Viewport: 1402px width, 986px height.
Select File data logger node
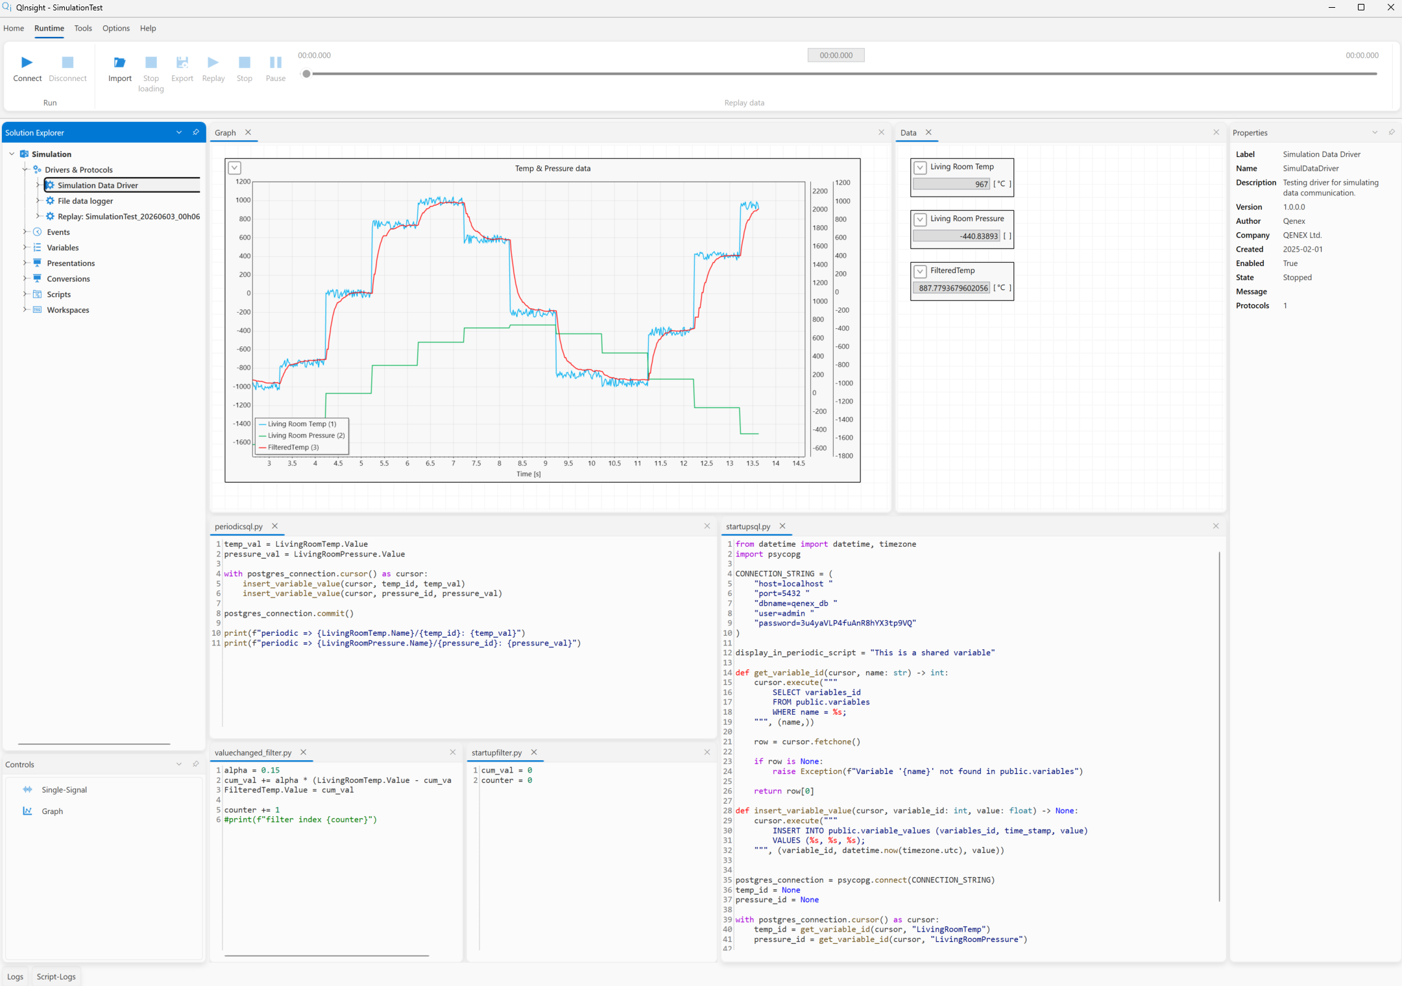[85, 201]
